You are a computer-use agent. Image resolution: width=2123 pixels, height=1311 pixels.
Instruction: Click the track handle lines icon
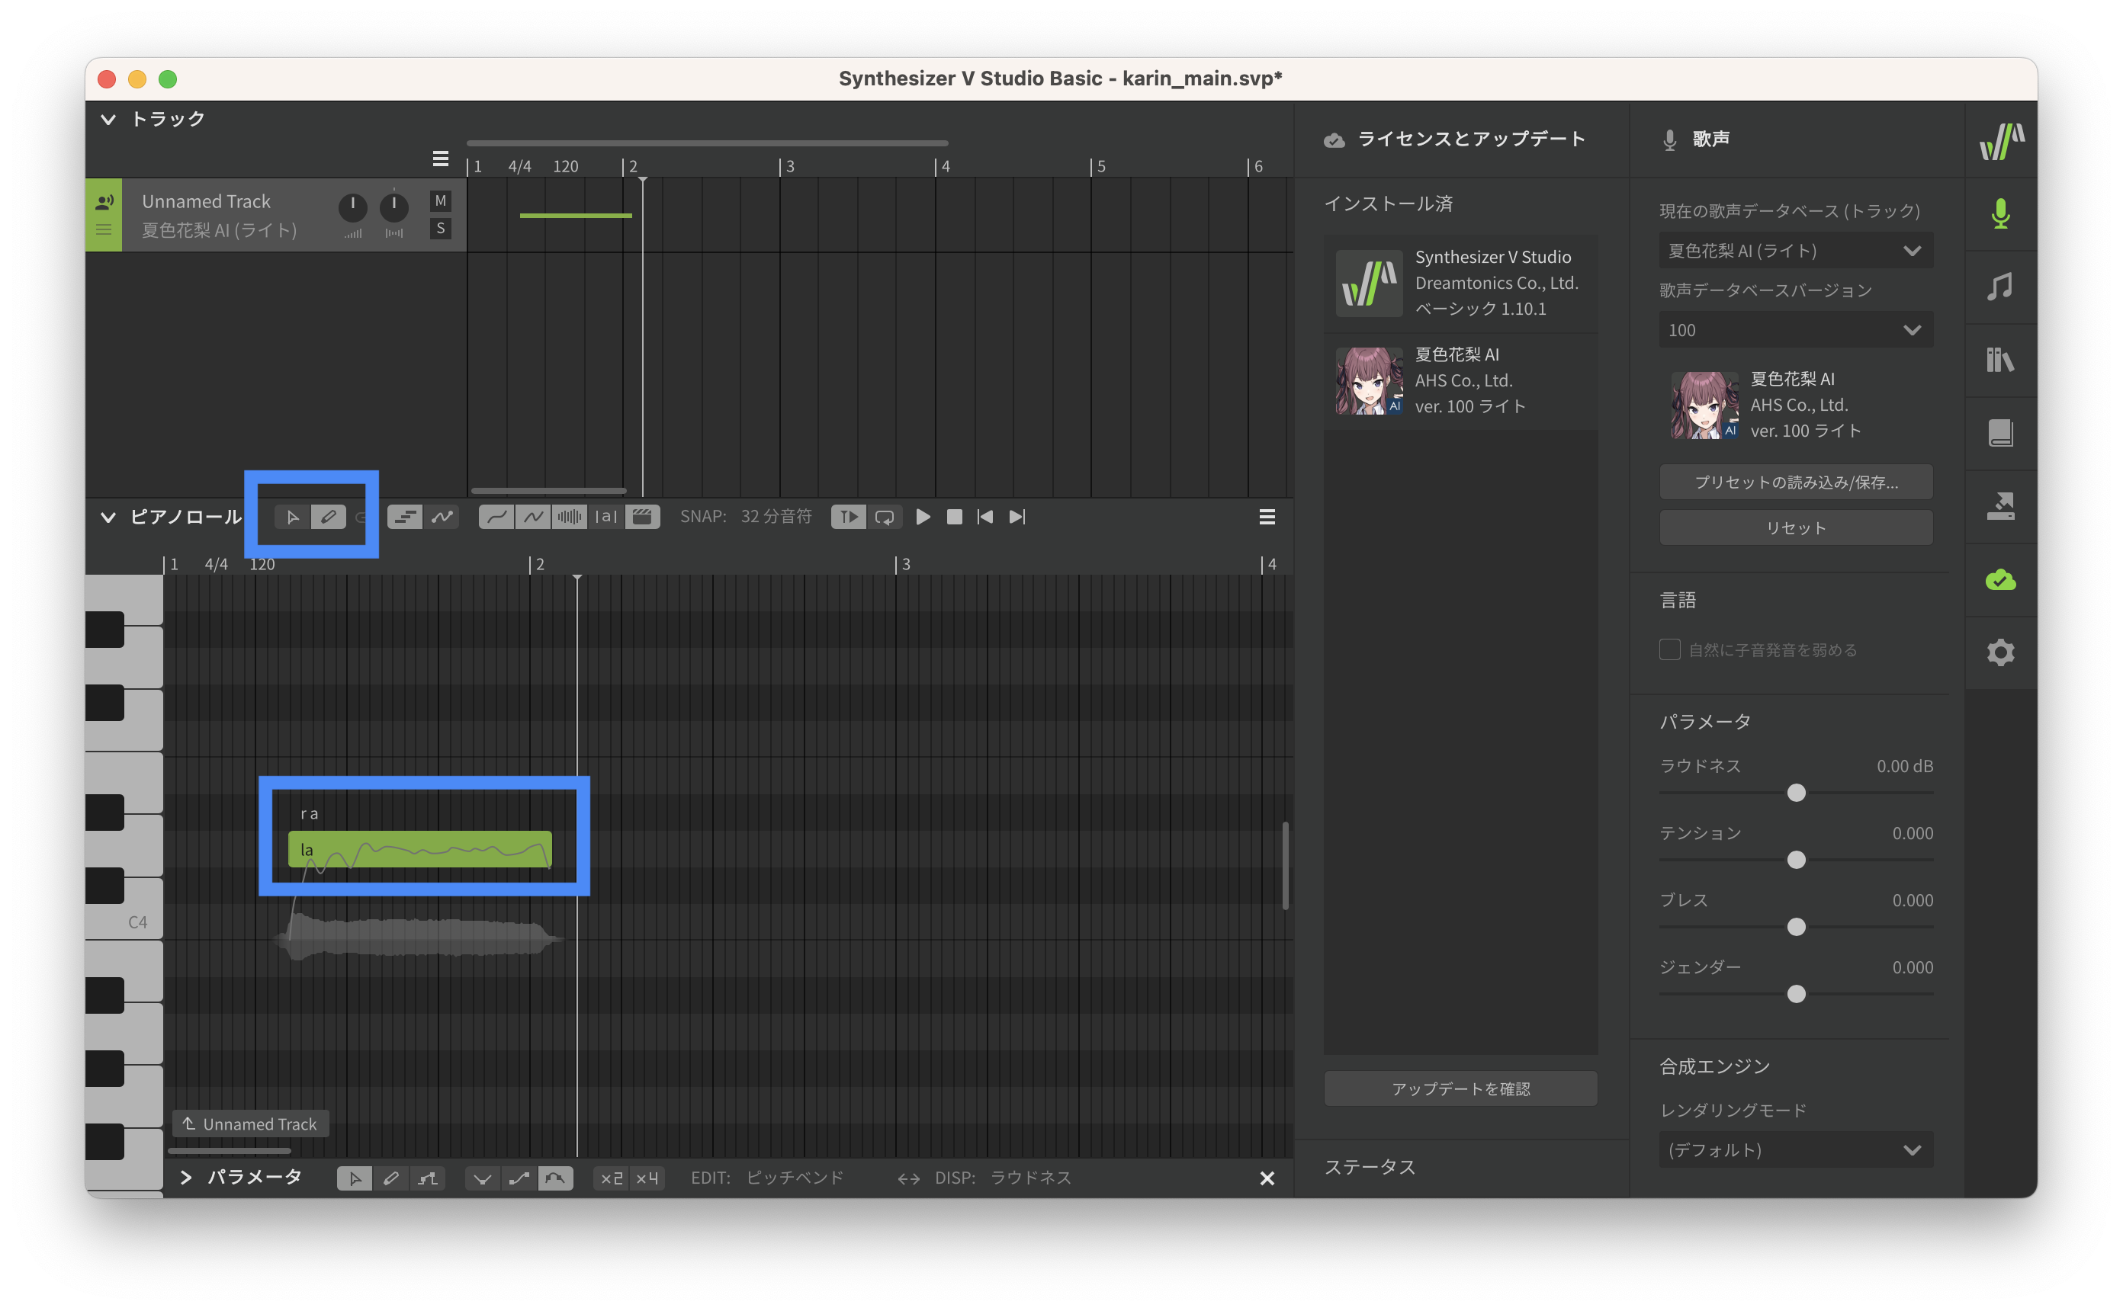pos(104,229)
